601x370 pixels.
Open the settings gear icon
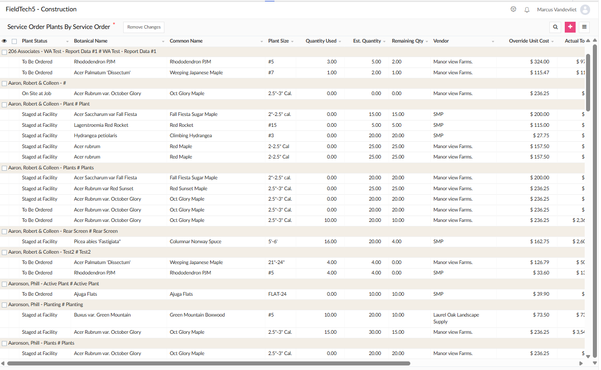click(513, 10)
